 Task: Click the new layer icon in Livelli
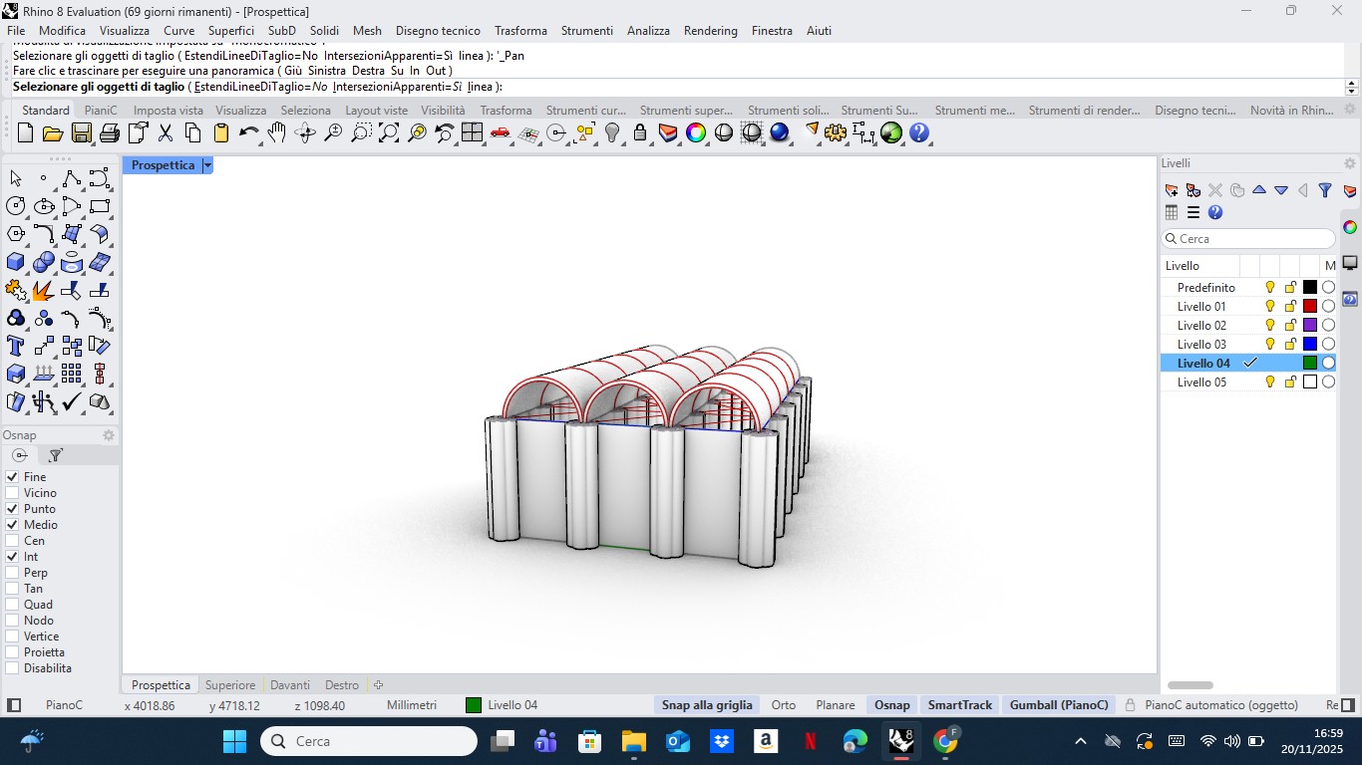1172,190
